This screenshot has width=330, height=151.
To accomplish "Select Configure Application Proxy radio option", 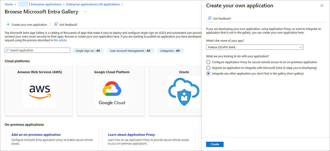I will click(x=209, y=62).
